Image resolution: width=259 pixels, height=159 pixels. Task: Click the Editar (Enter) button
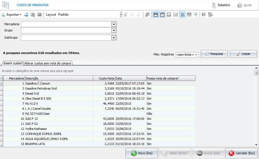175,153
